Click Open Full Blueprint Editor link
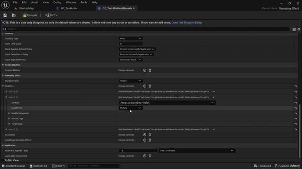 [x=187, y=23]
